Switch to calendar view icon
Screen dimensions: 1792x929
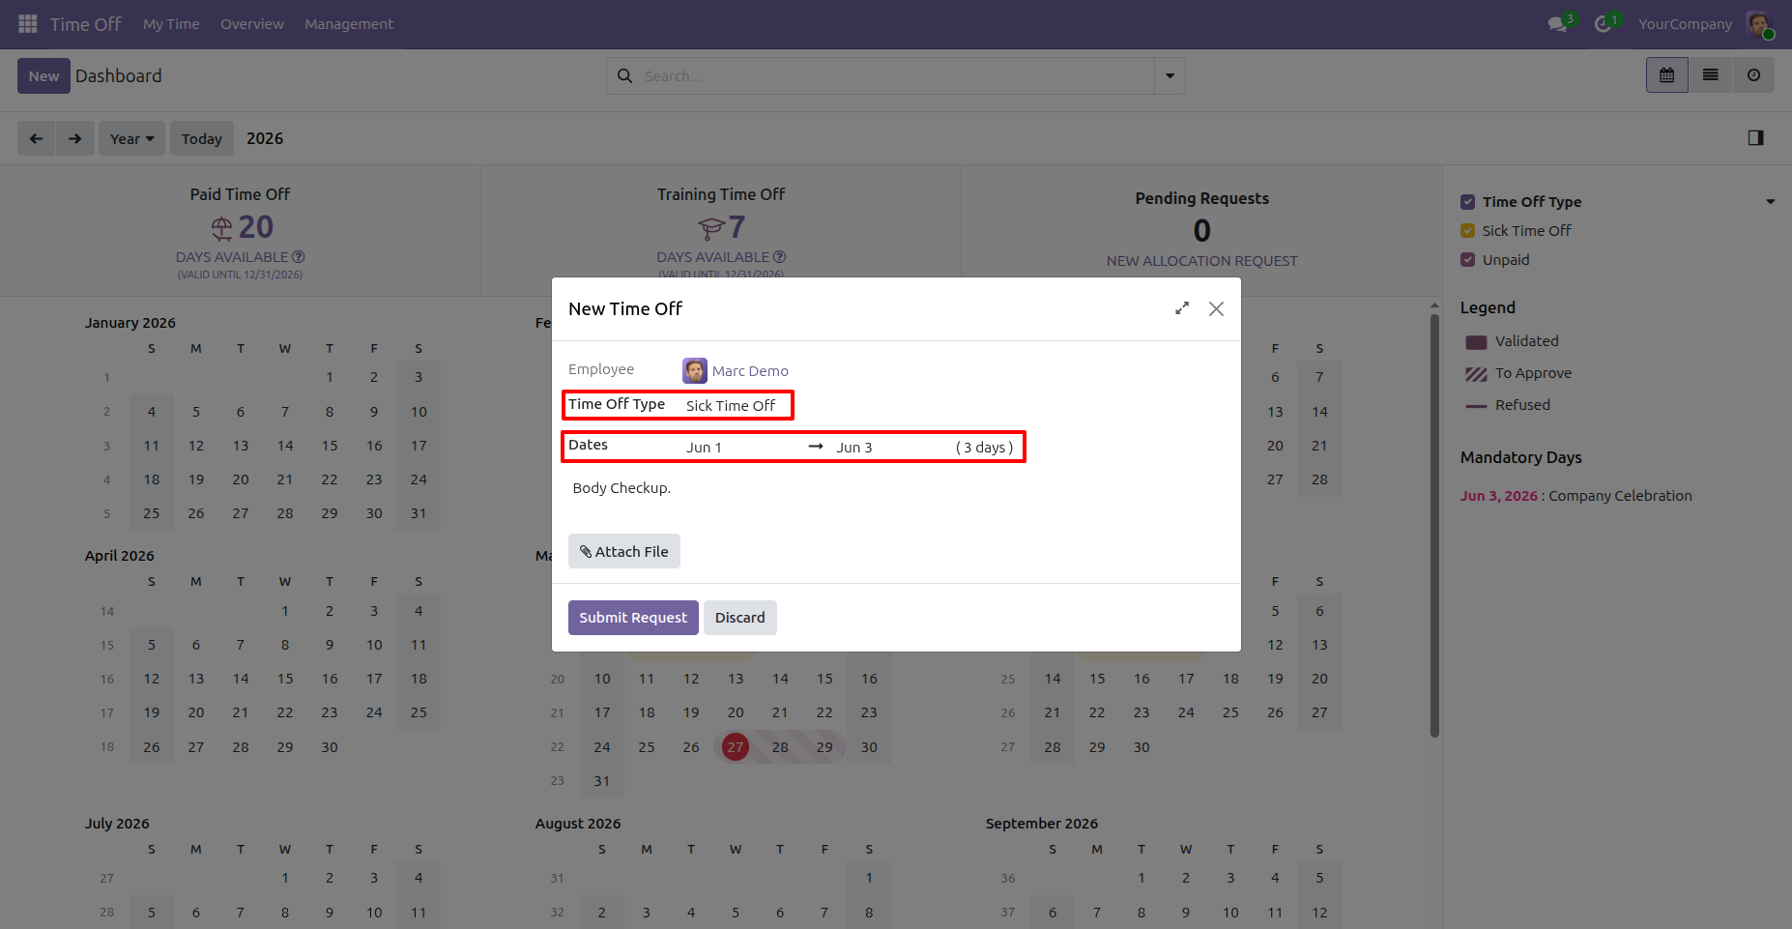(1667, 75)
